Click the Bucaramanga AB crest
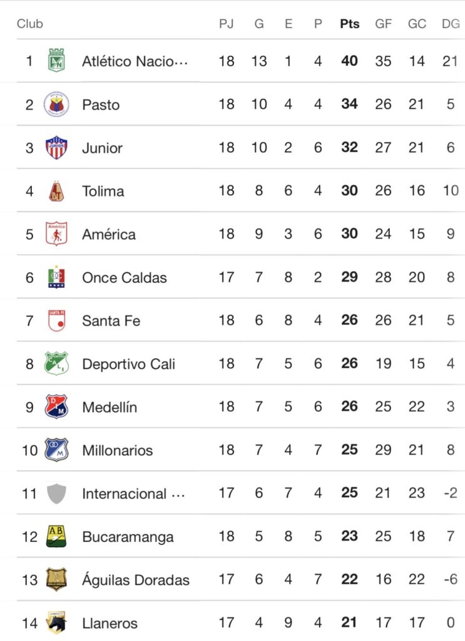Image resolution: width=465 pixels, height=641 pixels. 56,536
